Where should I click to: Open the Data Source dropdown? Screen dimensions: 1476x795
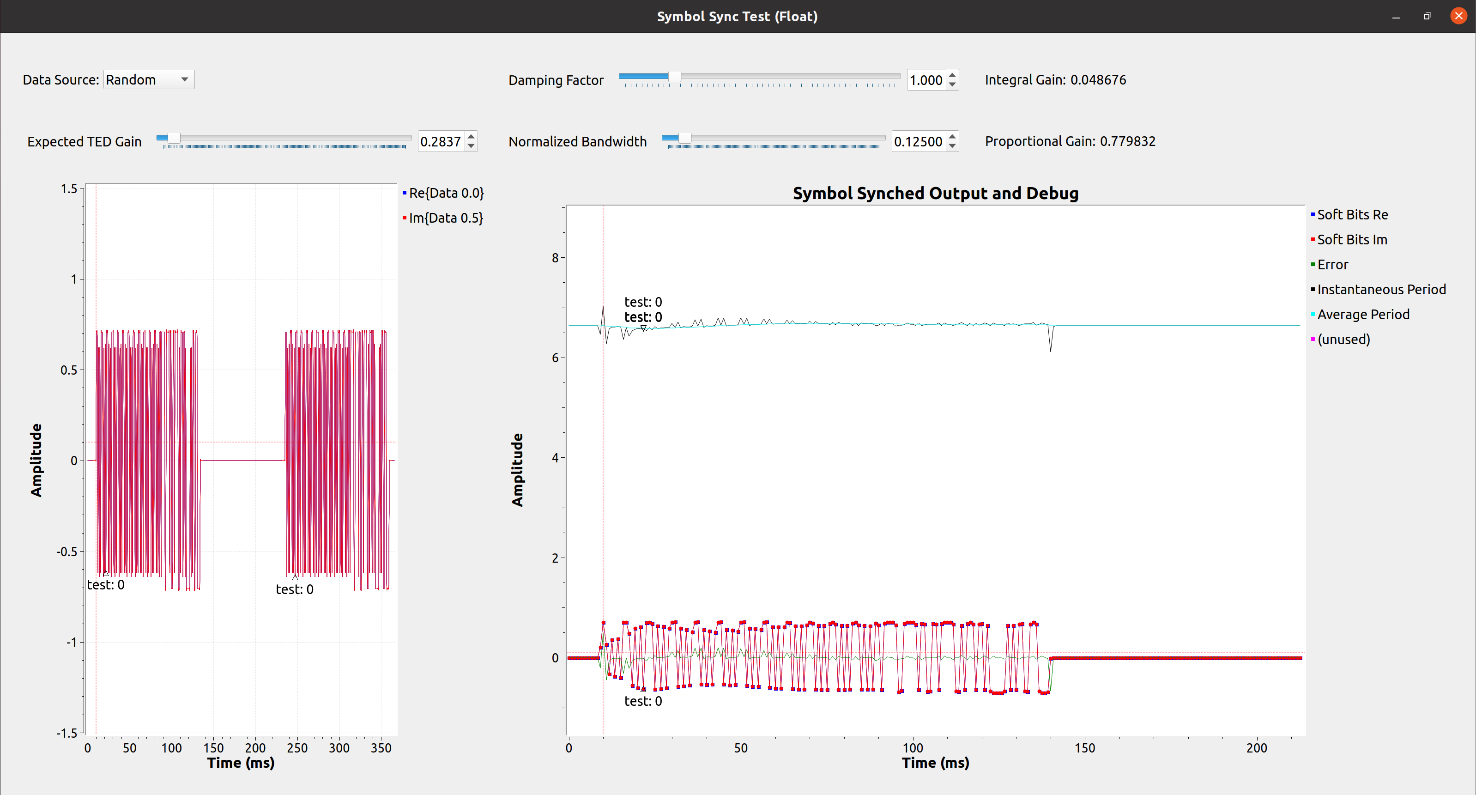tap(148, 79)
